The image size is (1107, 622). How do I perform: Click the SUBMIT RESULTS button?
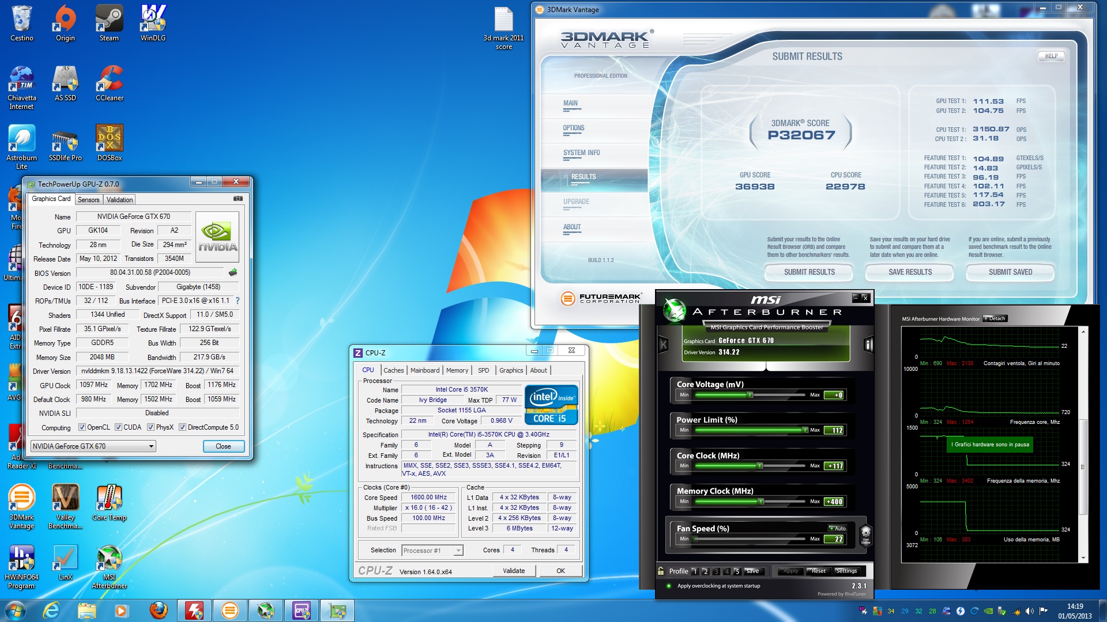pos(809,272)
